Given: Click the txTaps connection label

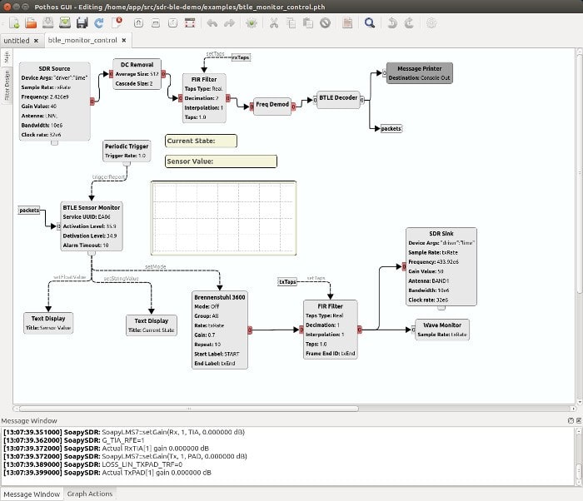Looking at the screenshot, I should pyautogui.click(x=287, y=282).
